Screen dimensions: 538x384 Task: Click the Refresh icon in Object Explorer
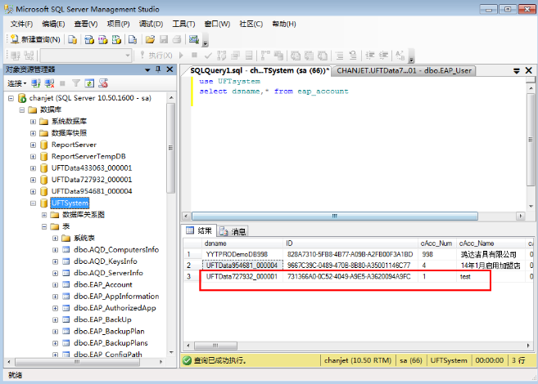[89, 83]
